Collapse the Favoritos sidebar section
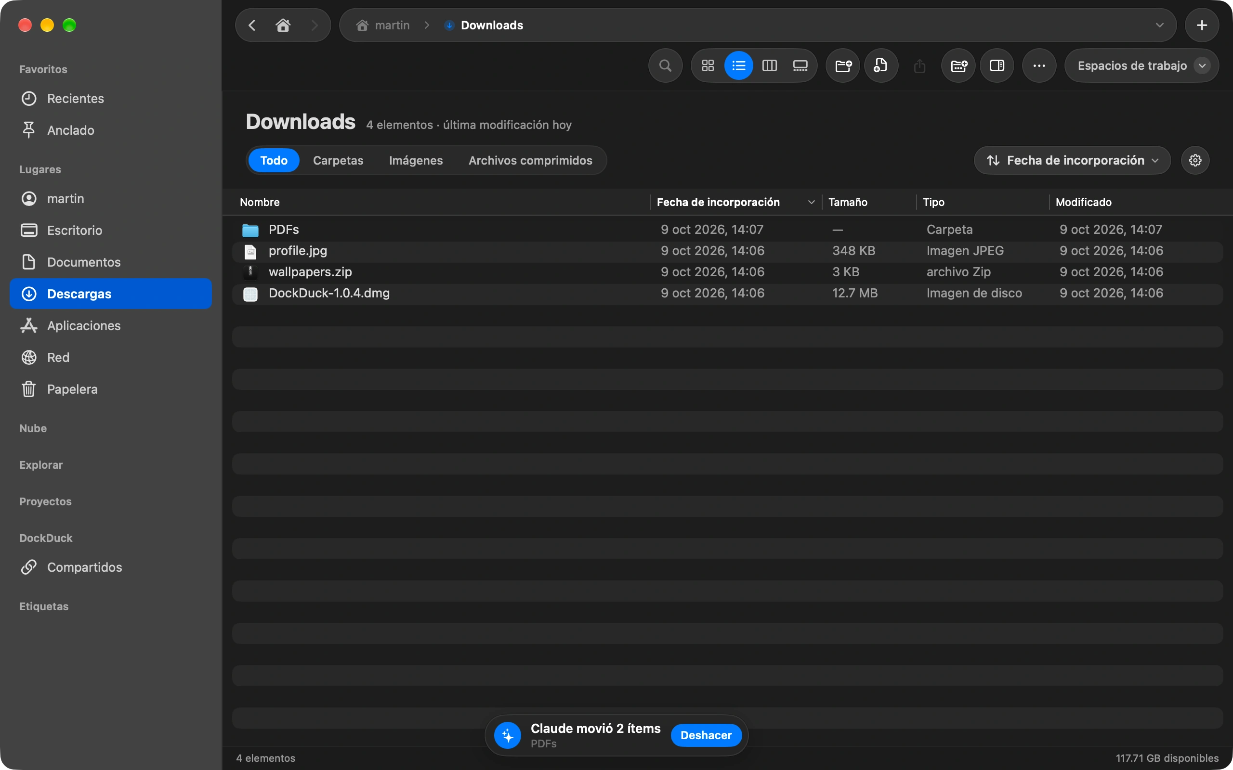This screenshot has width=1233, height=770. (43, 69)
